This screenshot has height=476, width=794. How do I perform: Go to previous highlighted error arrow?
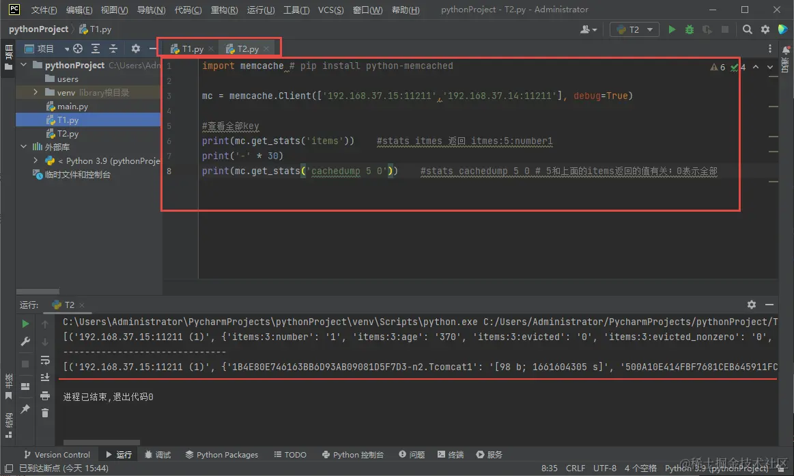click(756, 67)
